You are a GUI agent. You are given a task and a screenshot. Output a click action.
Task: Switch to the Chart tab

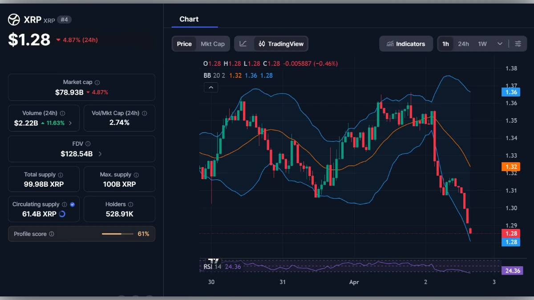pos(189,19)
